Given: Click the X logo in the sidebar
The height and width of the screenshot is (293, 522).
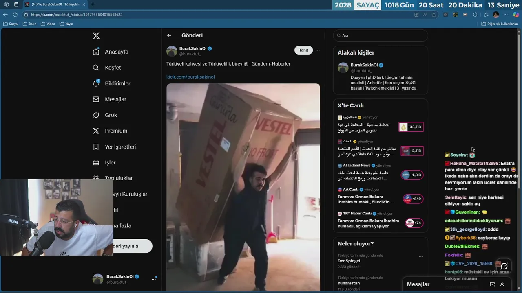Looking at the screenshot, I should (96, 36).
